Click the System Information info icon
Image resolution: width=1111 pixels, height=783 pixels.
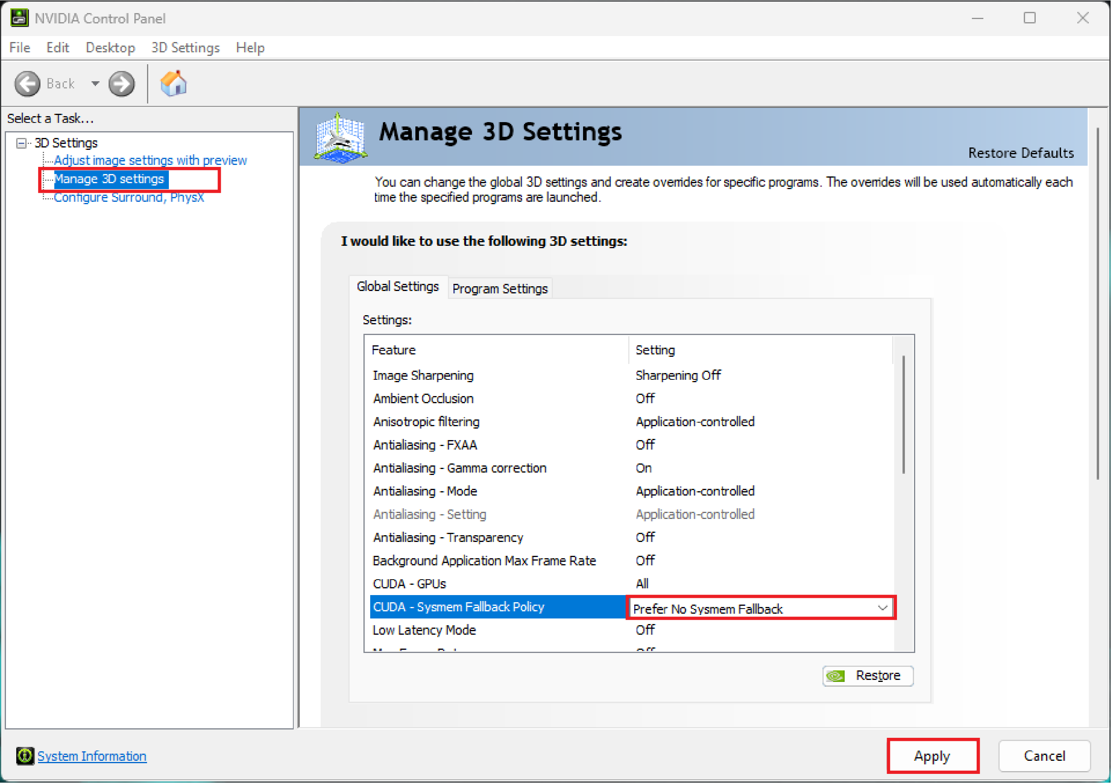pos(25,756)
